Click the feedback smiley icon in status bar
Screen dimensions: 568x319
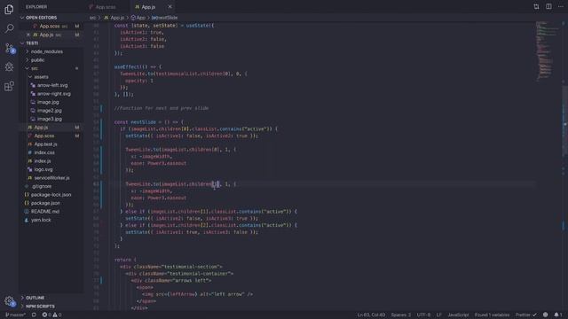(x=545, y=315)
